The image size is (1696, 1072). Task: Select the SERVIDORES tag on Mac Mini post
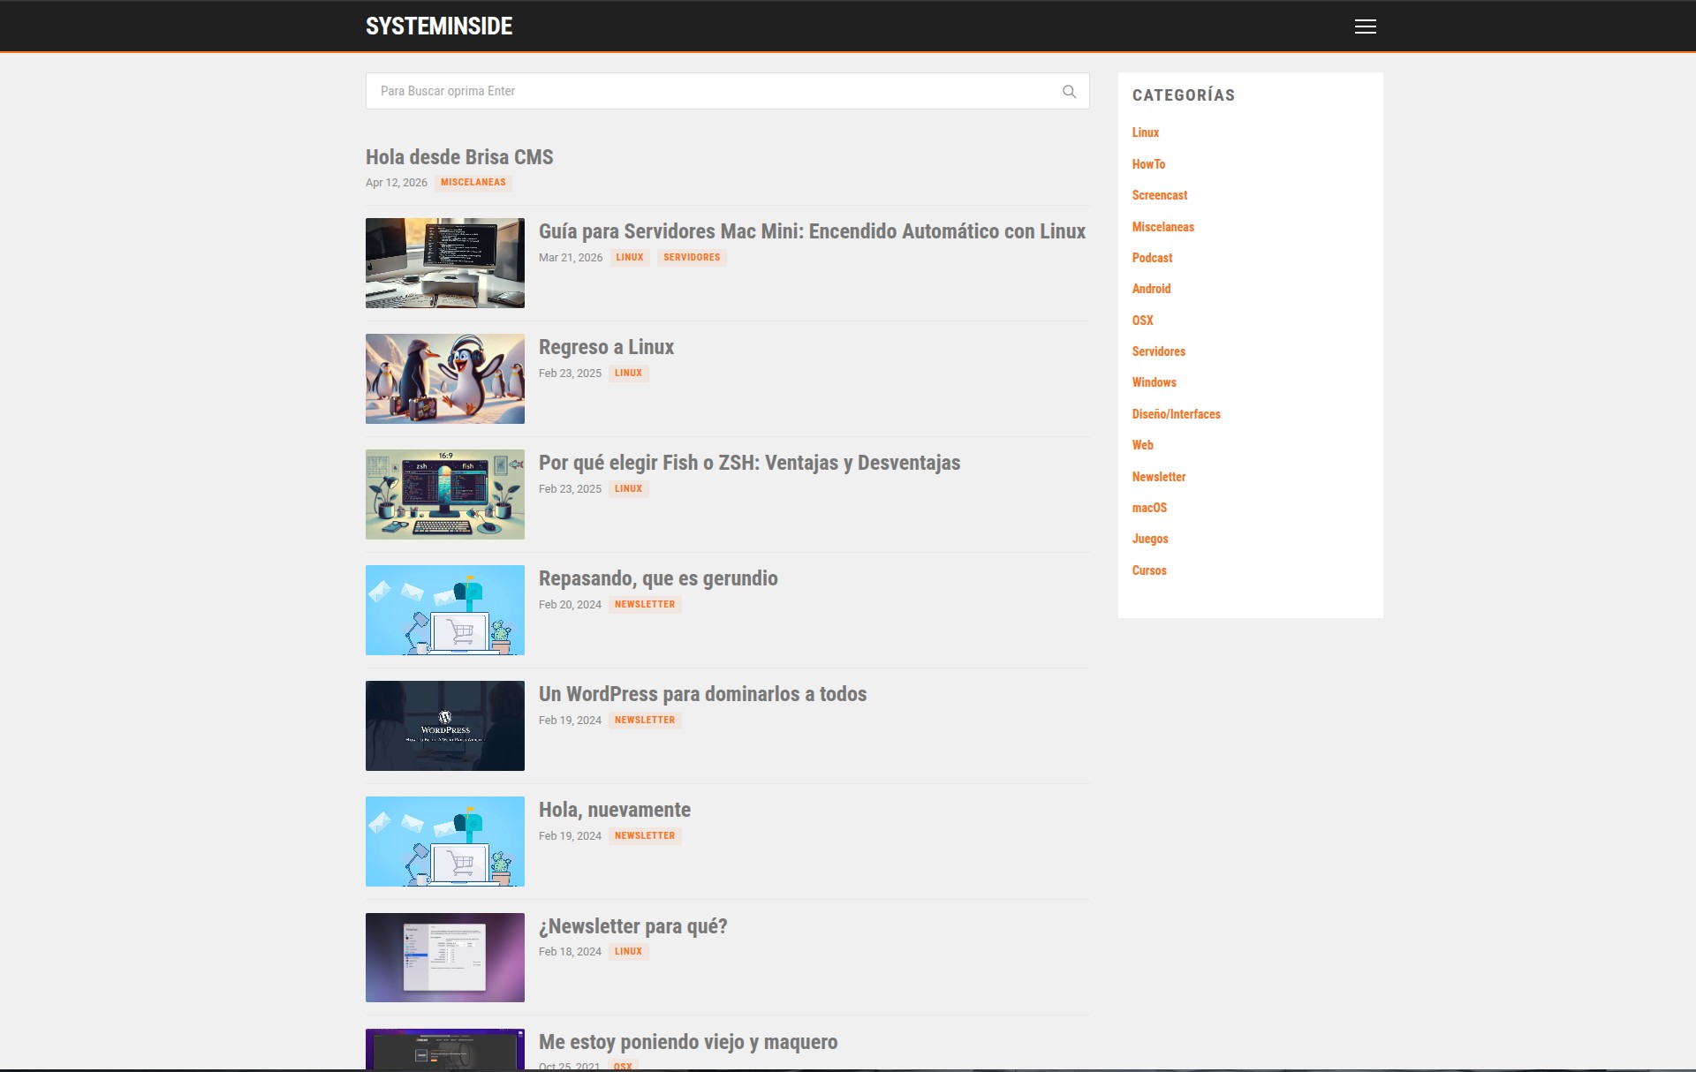[x=691, y=258]
